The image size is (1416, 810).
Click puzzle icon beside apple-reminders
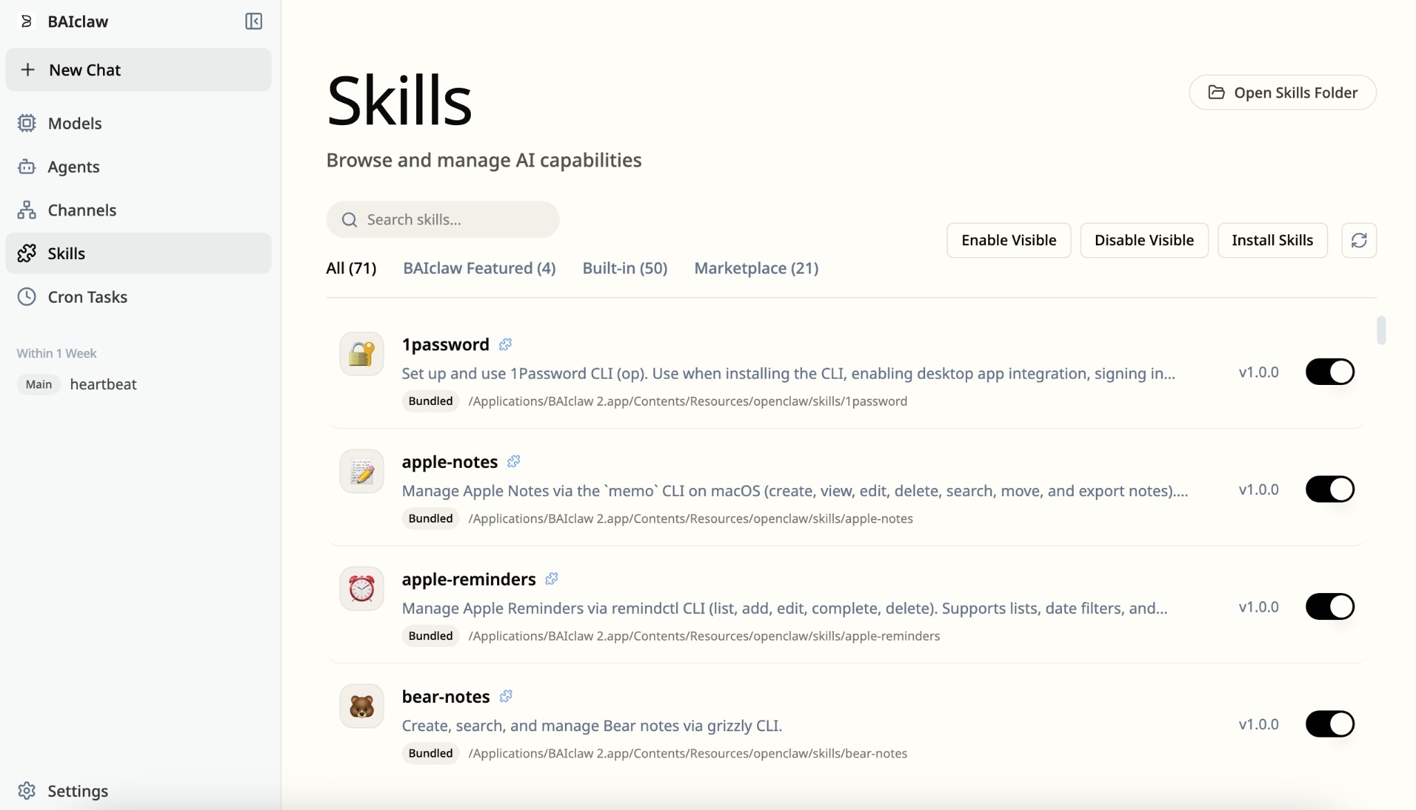(x=551, y=579)
